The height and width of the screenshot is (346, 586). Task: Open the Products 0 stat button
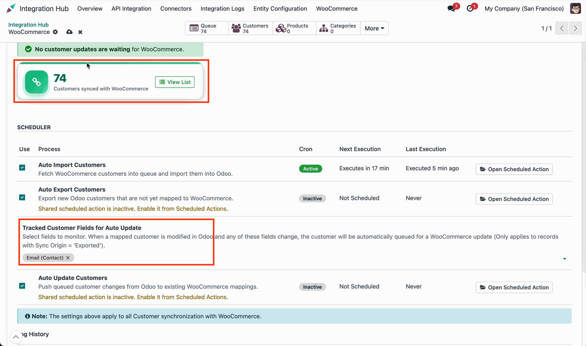coord(294,28)
